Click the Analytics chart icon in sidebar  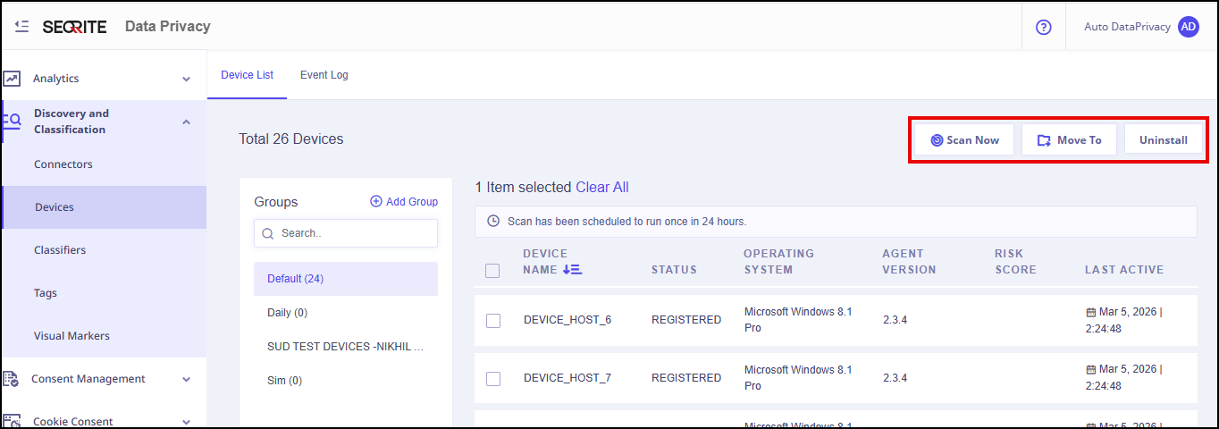[x=12, y=79]
